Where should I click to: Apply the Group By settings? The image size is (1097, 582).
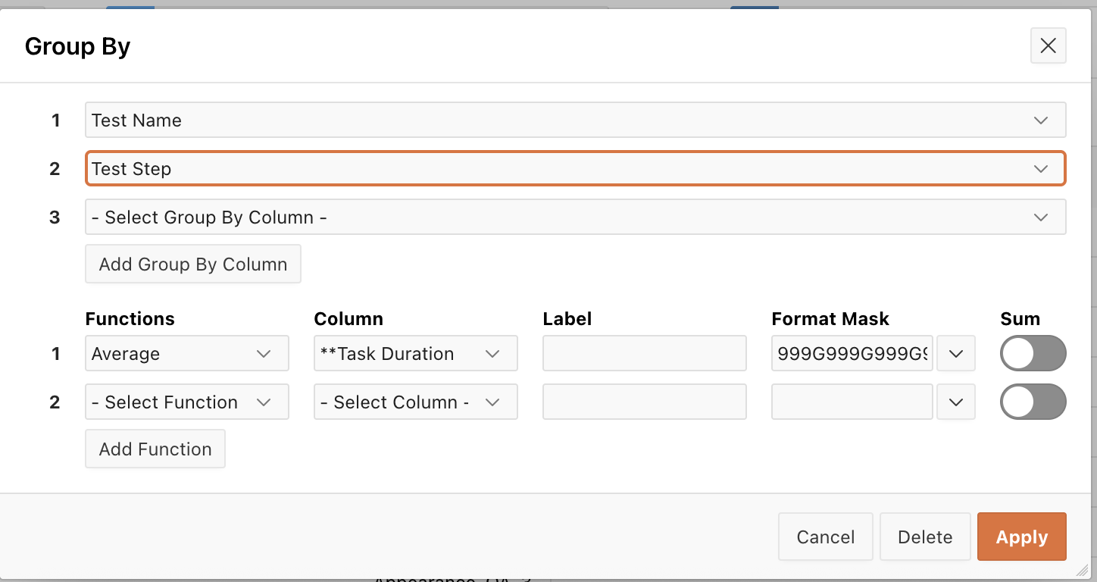coord(1021,537)
